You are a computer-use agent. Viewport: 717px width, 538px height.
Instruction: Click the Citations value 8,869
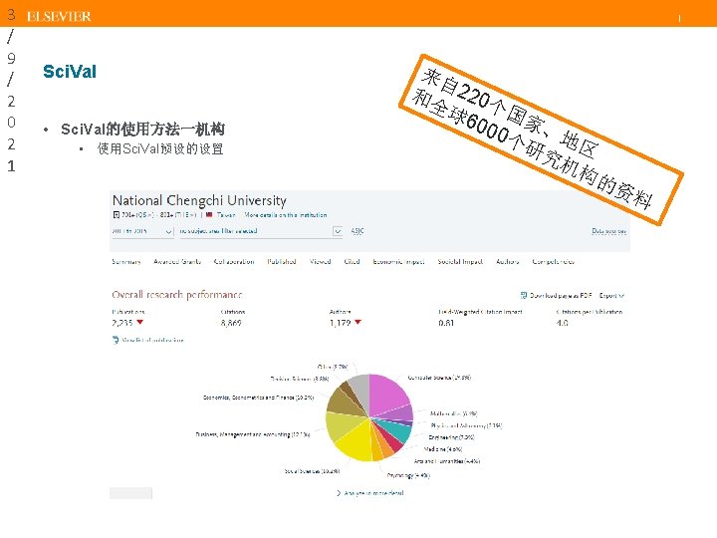(x=231, y=323)
